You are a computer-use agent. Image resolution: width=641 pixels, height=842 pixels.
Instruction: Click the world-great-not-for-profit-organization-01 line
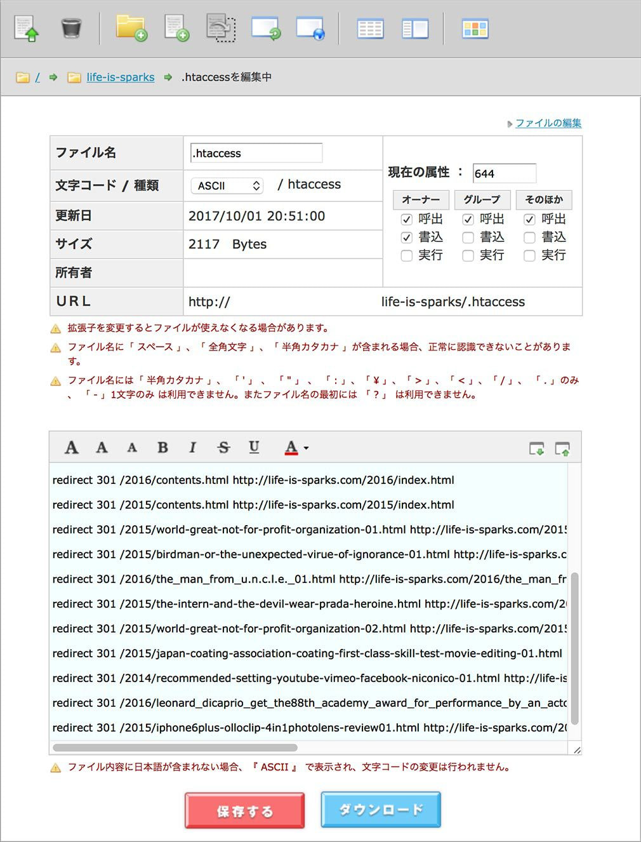(310, 530)
